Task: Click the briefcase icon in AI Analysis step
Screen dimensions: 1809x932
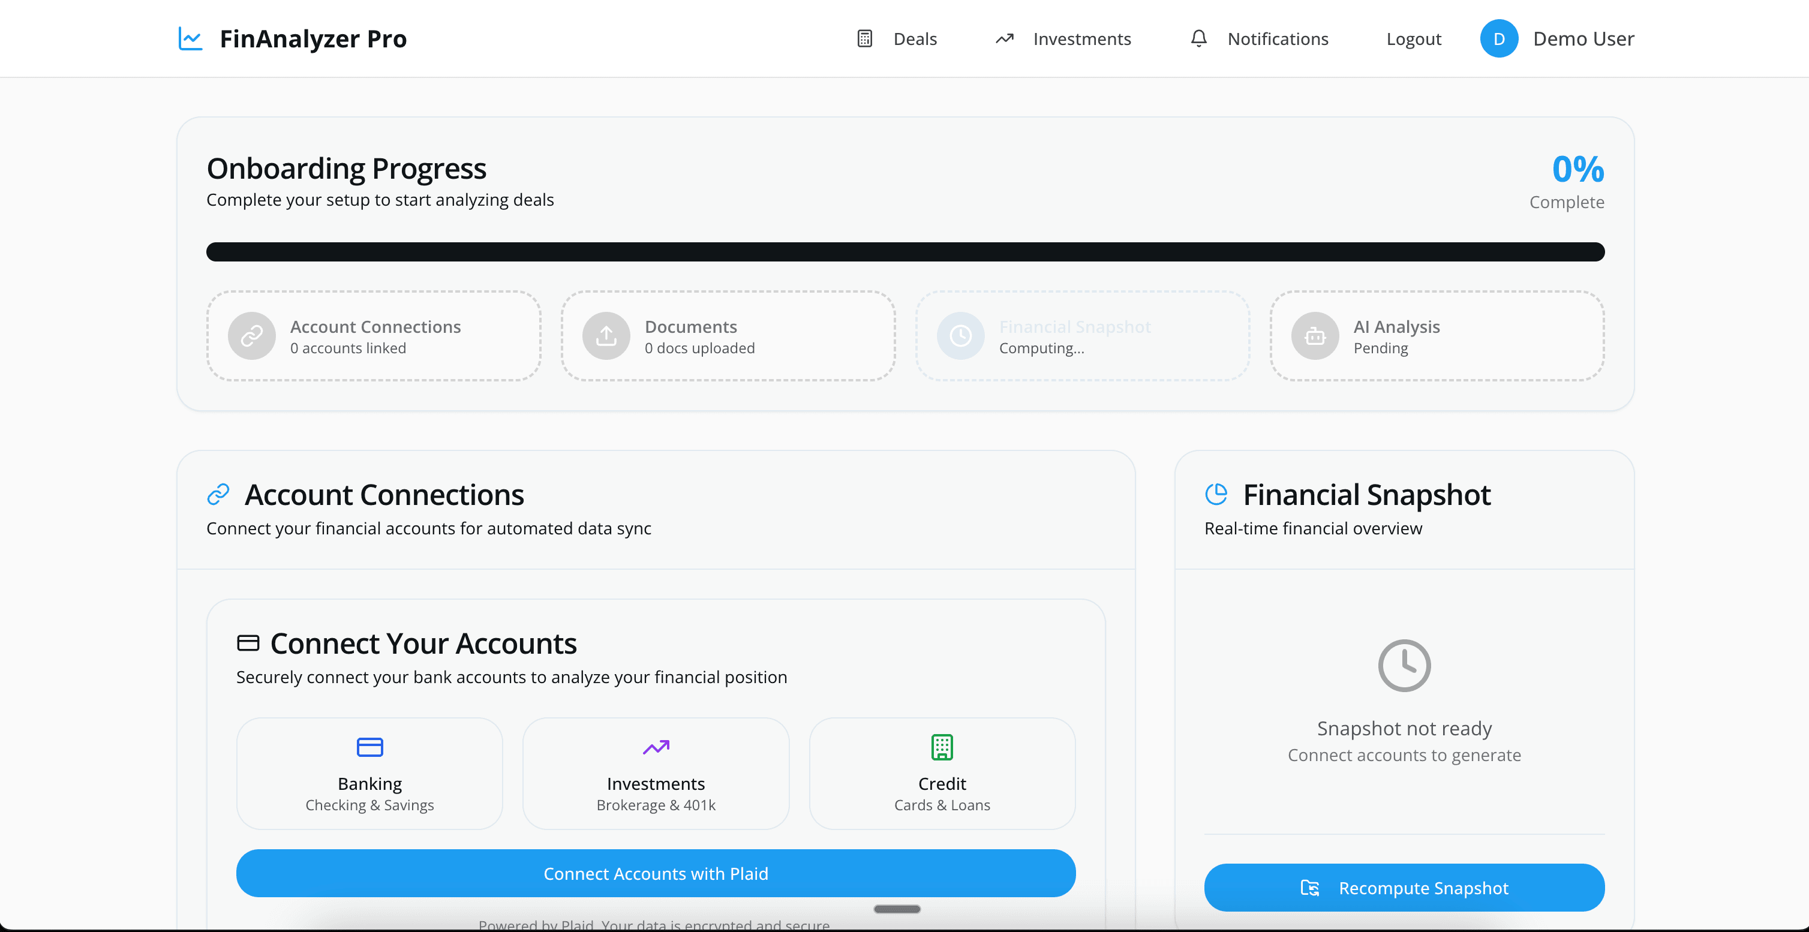Action: point(1315,336)
